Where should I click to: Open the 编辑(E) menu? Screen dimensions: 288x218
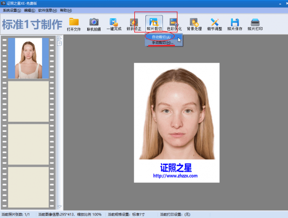coord(30,11)
